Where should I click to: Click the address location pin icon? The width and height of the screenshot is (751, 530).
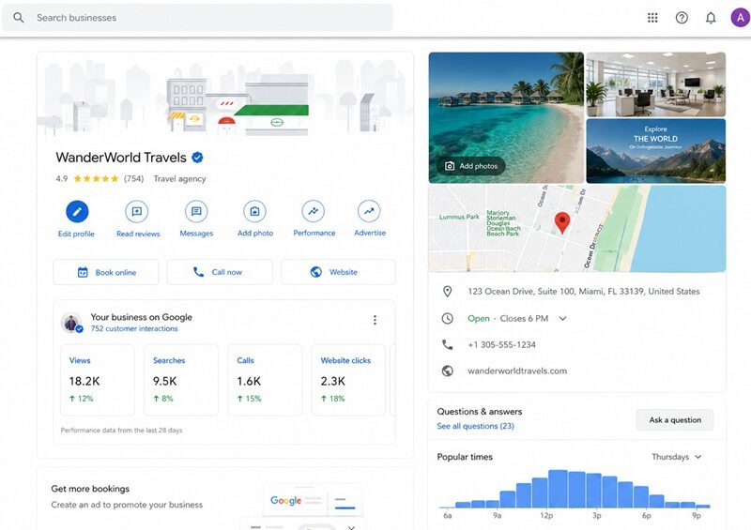[x=448, y=291]
